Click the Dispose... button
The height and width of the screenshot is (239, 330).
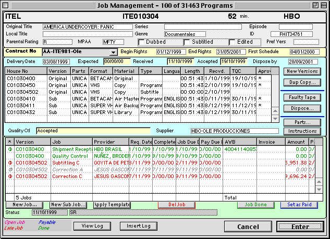(302, 108)
